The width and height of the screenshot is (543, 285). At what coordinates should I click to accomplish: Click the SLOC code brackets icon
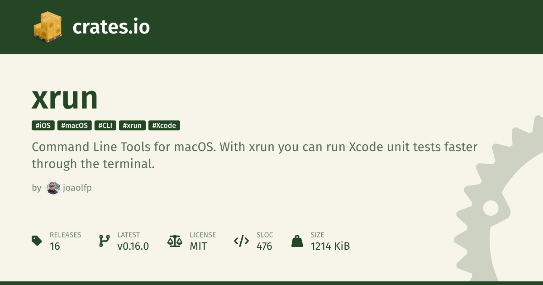pyautogui.click(x=241, y=241)
